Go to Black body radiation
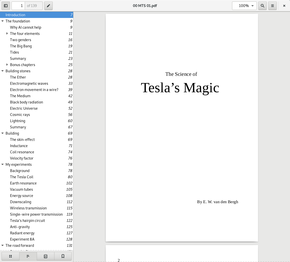Screen dimensions: 290x262 37,102
